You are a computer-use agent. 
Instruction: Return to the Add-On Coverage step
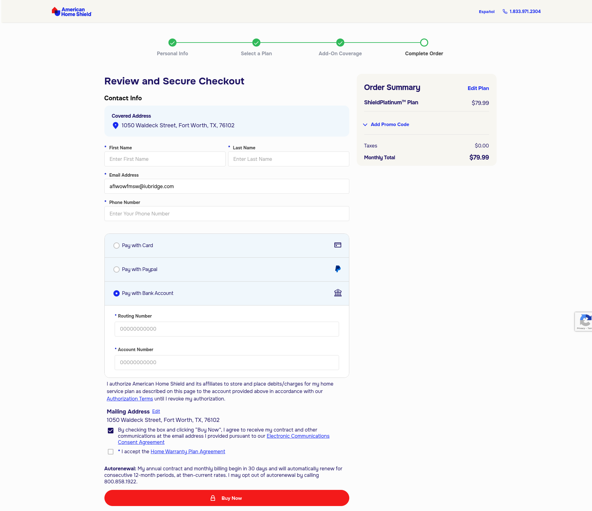340,43
